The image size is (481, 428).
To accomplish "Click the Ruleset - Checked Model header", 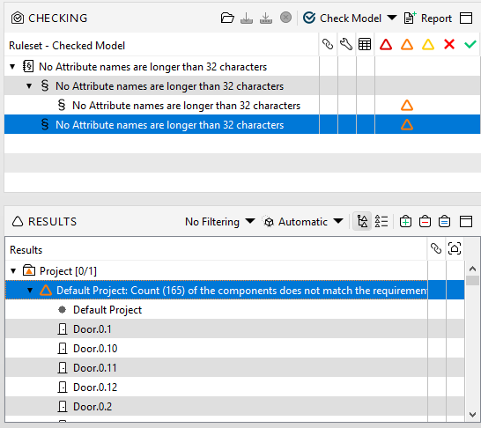I will click(67, 46).
